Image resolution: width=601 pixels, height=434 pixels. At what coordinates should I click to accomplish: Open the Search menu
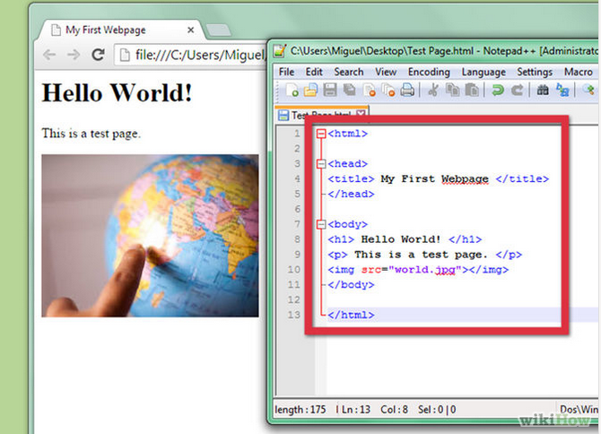(348, 72)
